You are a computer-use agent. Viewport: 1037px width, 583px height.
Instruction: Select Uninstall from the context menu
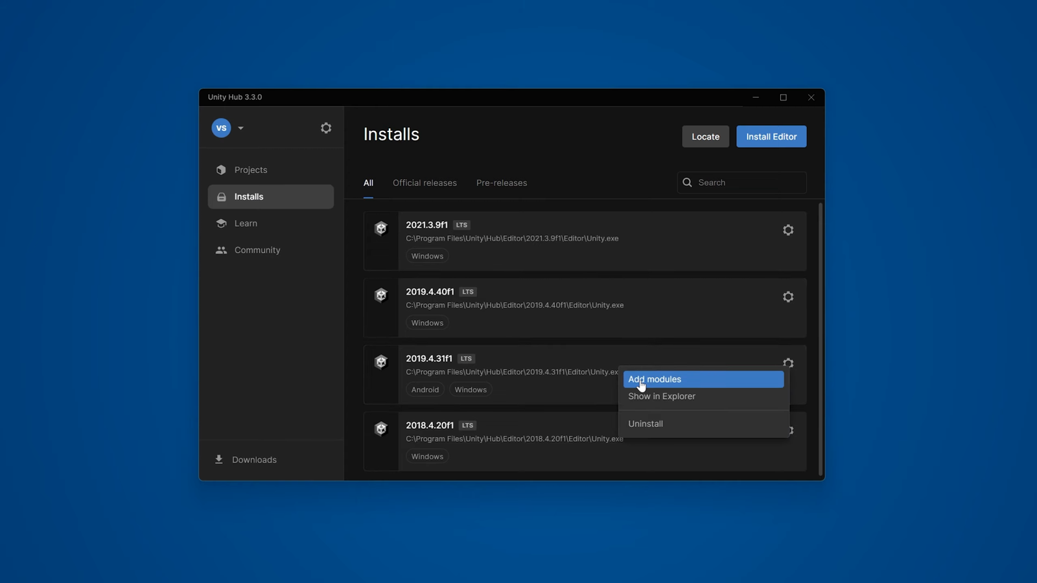point(703,424)
